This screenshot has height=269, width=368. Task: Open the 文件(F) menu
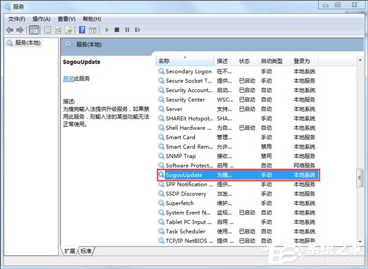tap(17, 19)
